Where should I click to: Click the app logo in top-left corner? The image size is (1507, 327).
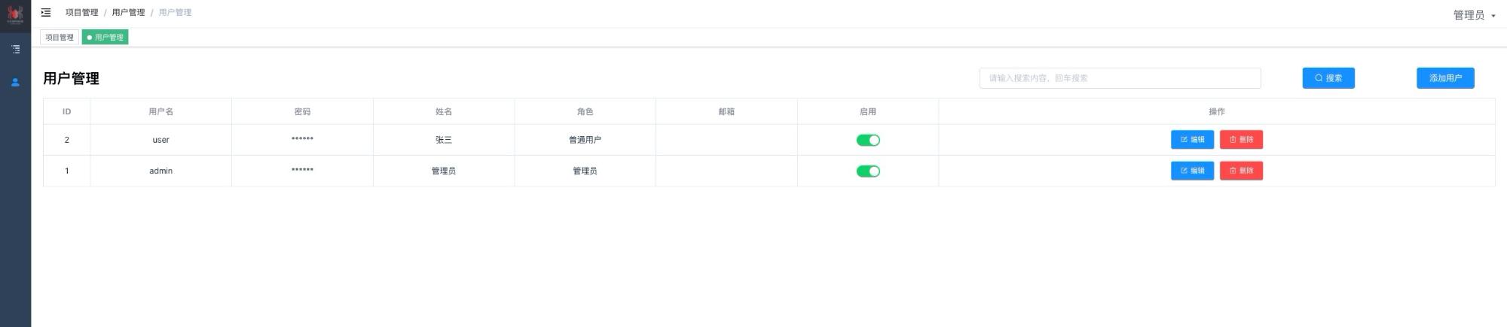15,14
